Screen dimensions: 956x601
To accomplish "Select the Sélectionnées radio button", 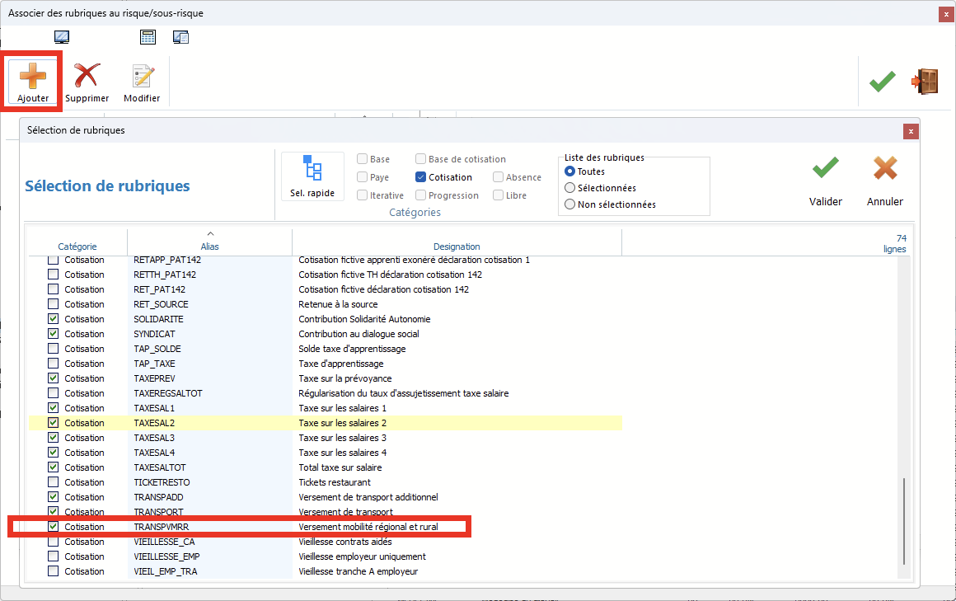I will (570, 188).
